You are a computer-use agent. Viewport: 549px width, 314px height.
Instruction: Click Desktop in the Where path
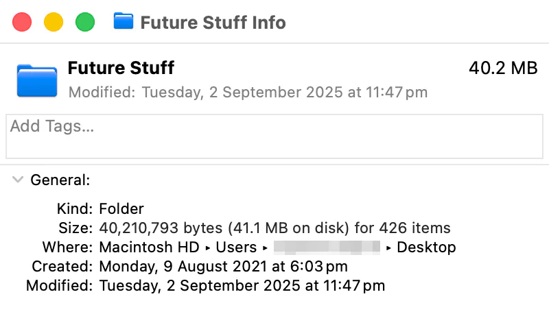click(426, 247)
